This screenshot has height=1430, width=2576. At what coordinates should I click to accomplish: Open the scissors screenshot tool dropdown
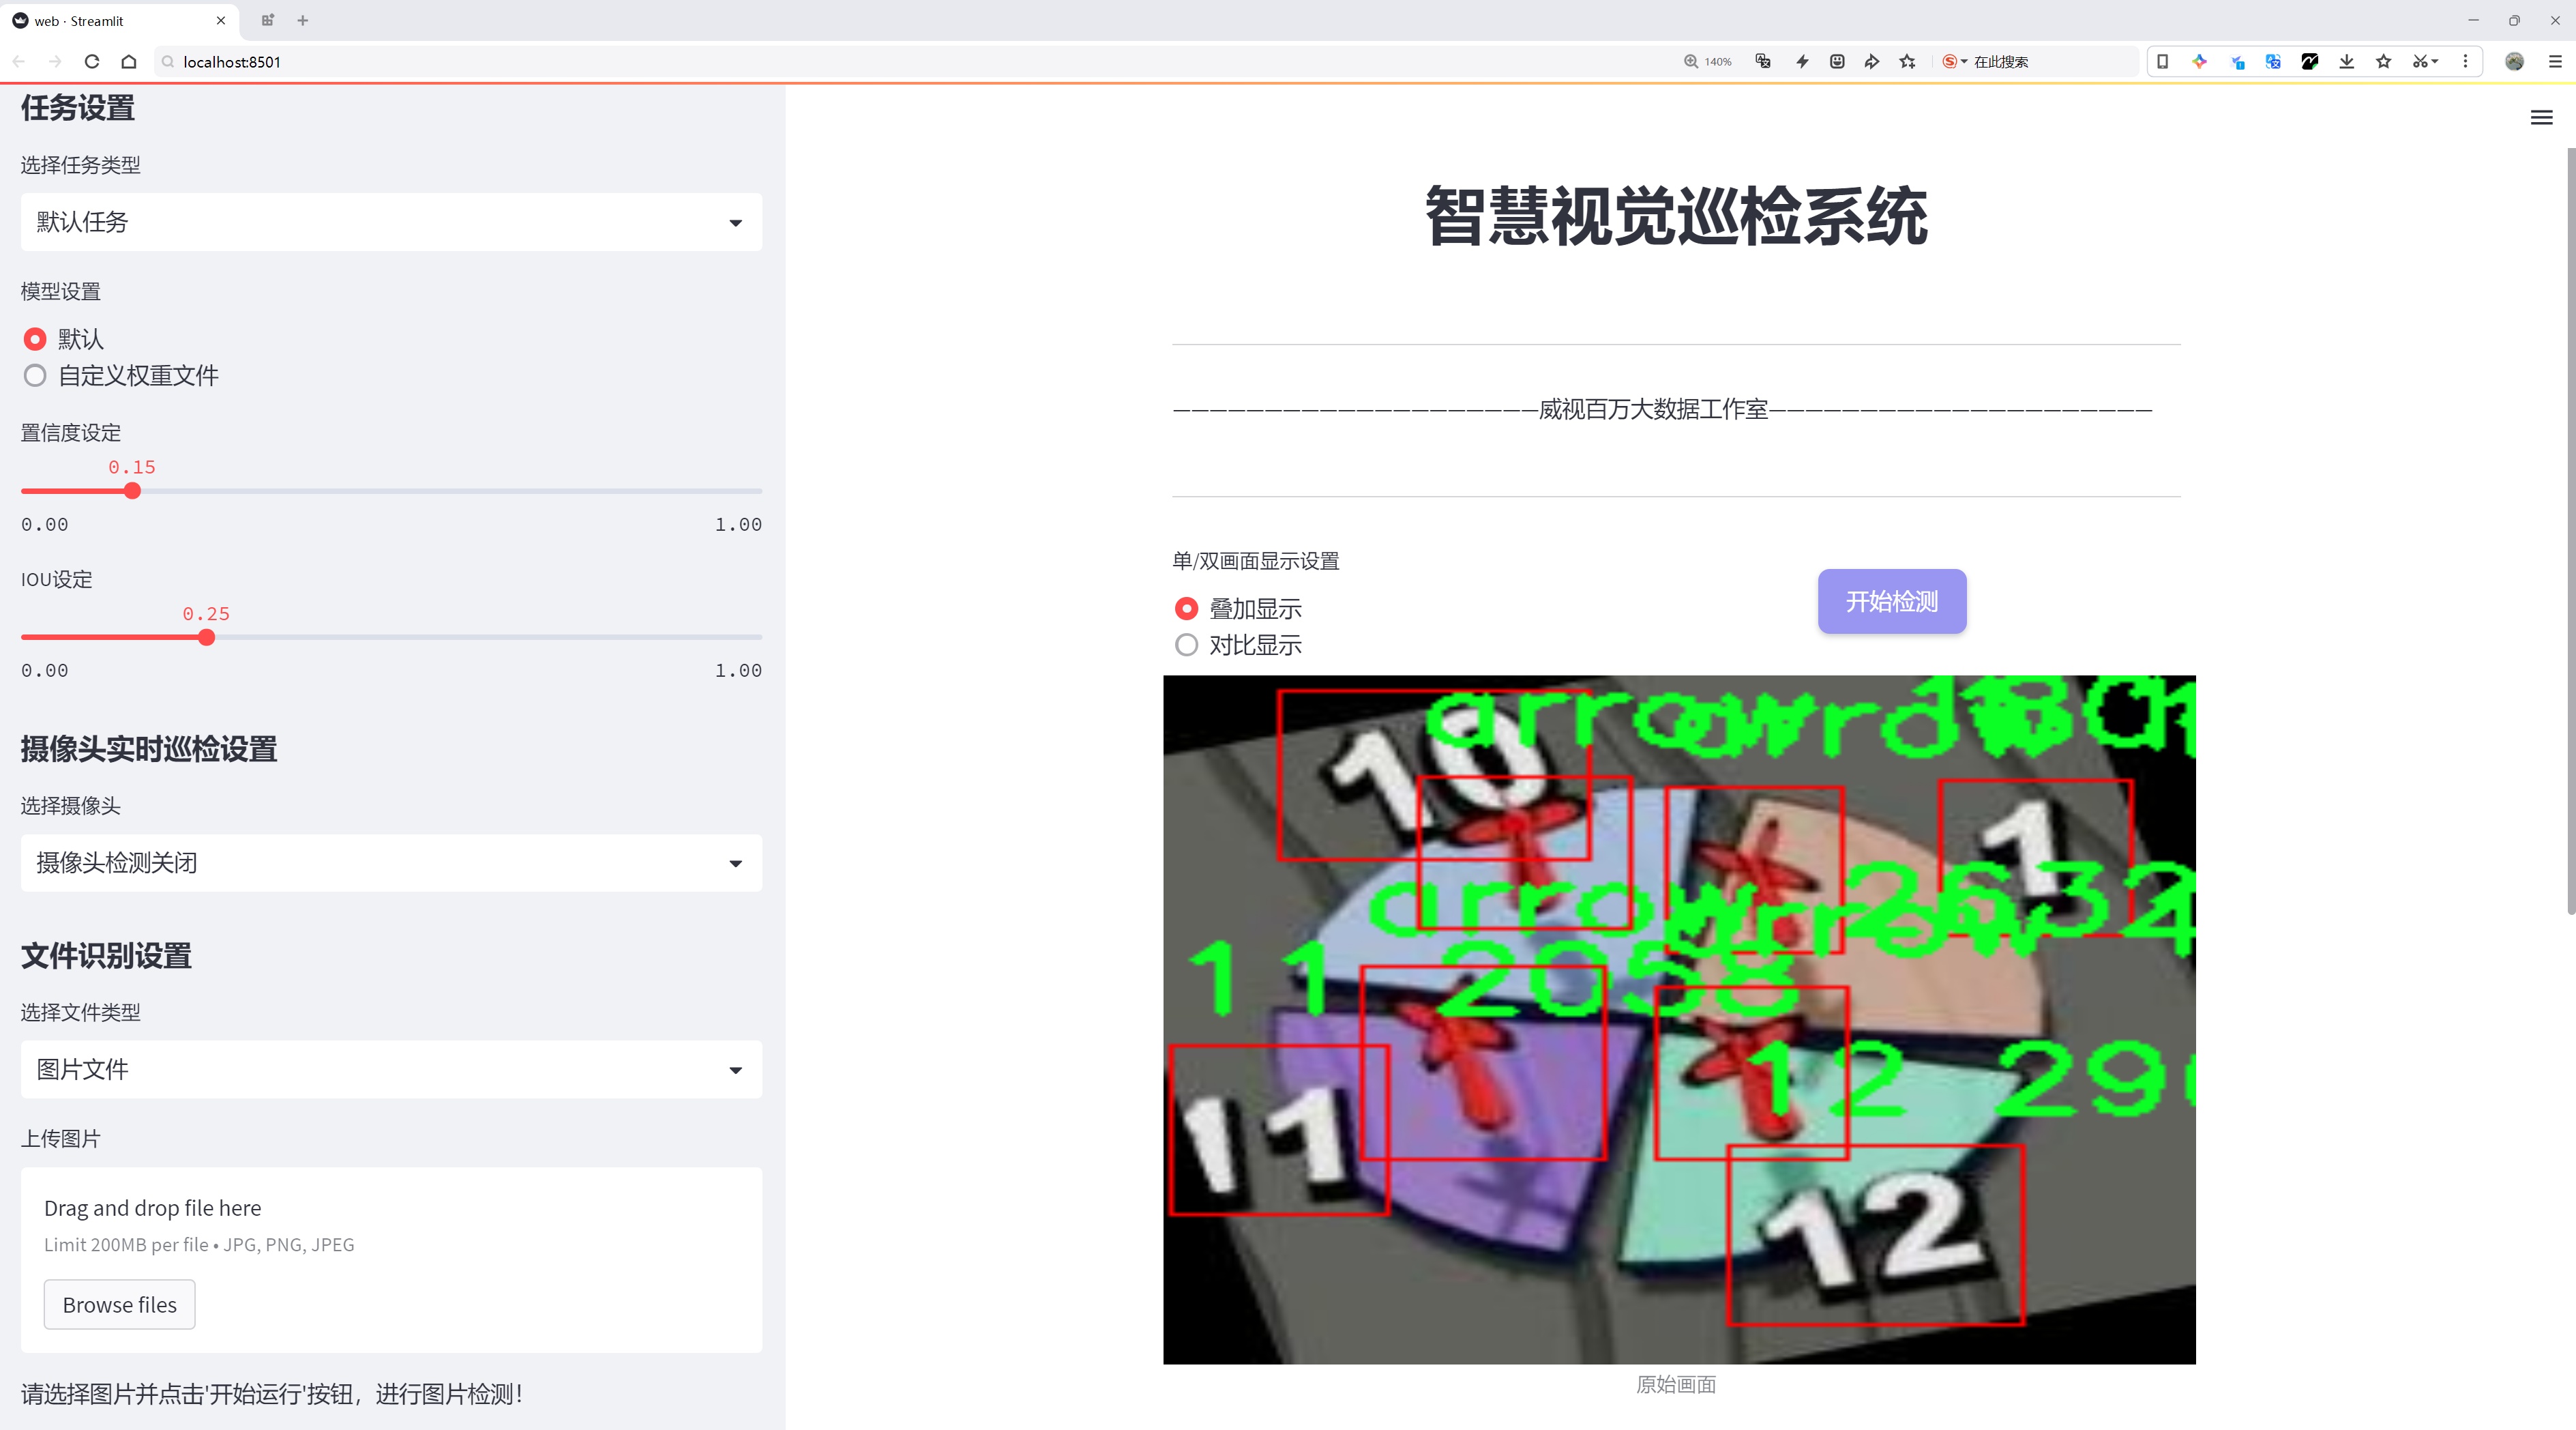click(2425, 61)
